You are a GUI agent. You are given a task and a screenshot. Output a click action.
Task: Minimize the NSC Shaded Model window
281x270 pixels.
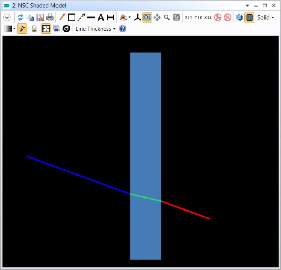(x=256, y=6)
